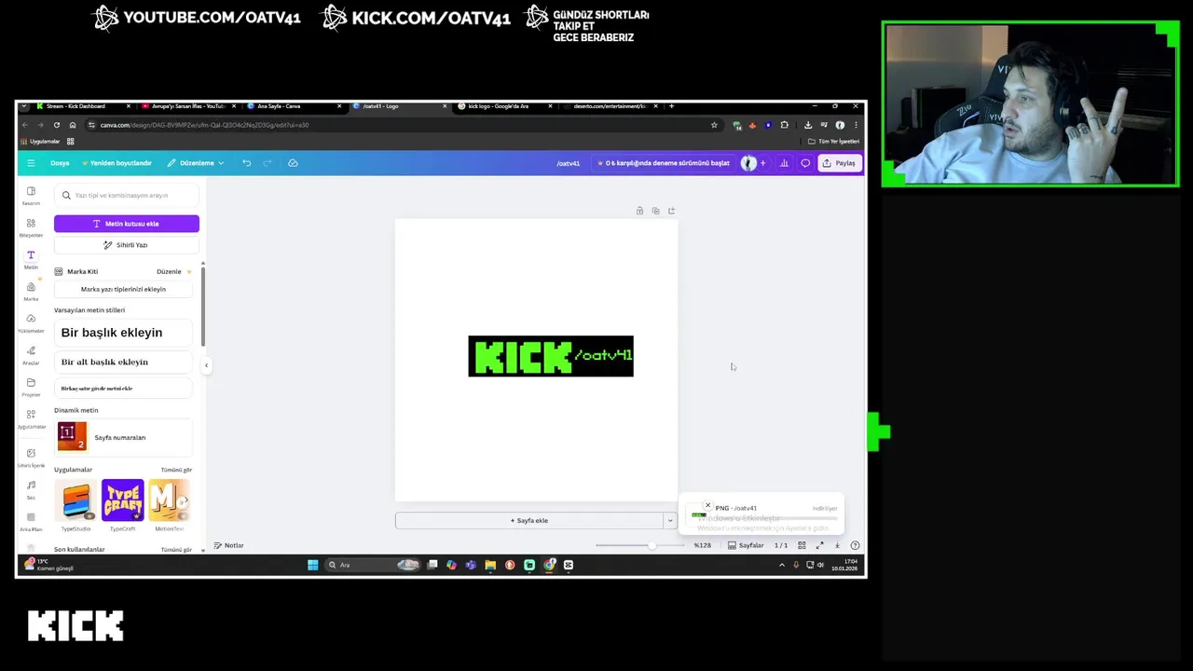Add the small body text style
Viewport: 1193px width, 671px height.
[x=123, y=388]
